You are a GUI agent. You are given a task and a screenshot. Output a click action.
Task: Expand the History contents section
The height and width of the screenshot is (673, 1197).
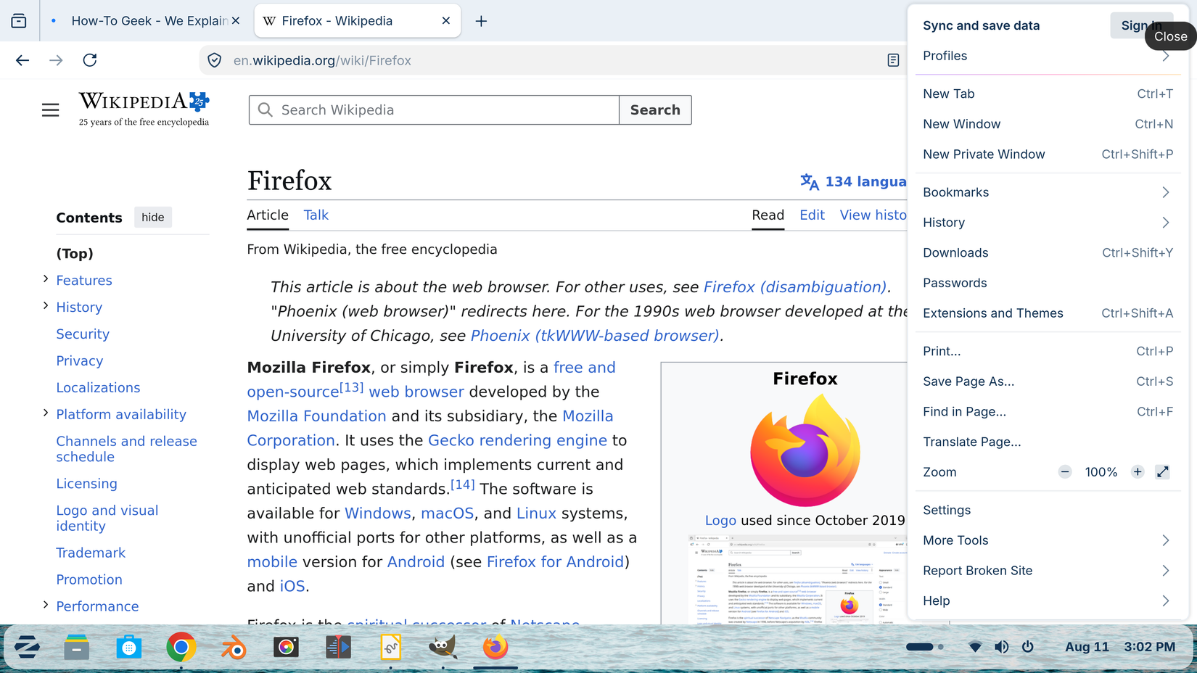tap(46, 306)
